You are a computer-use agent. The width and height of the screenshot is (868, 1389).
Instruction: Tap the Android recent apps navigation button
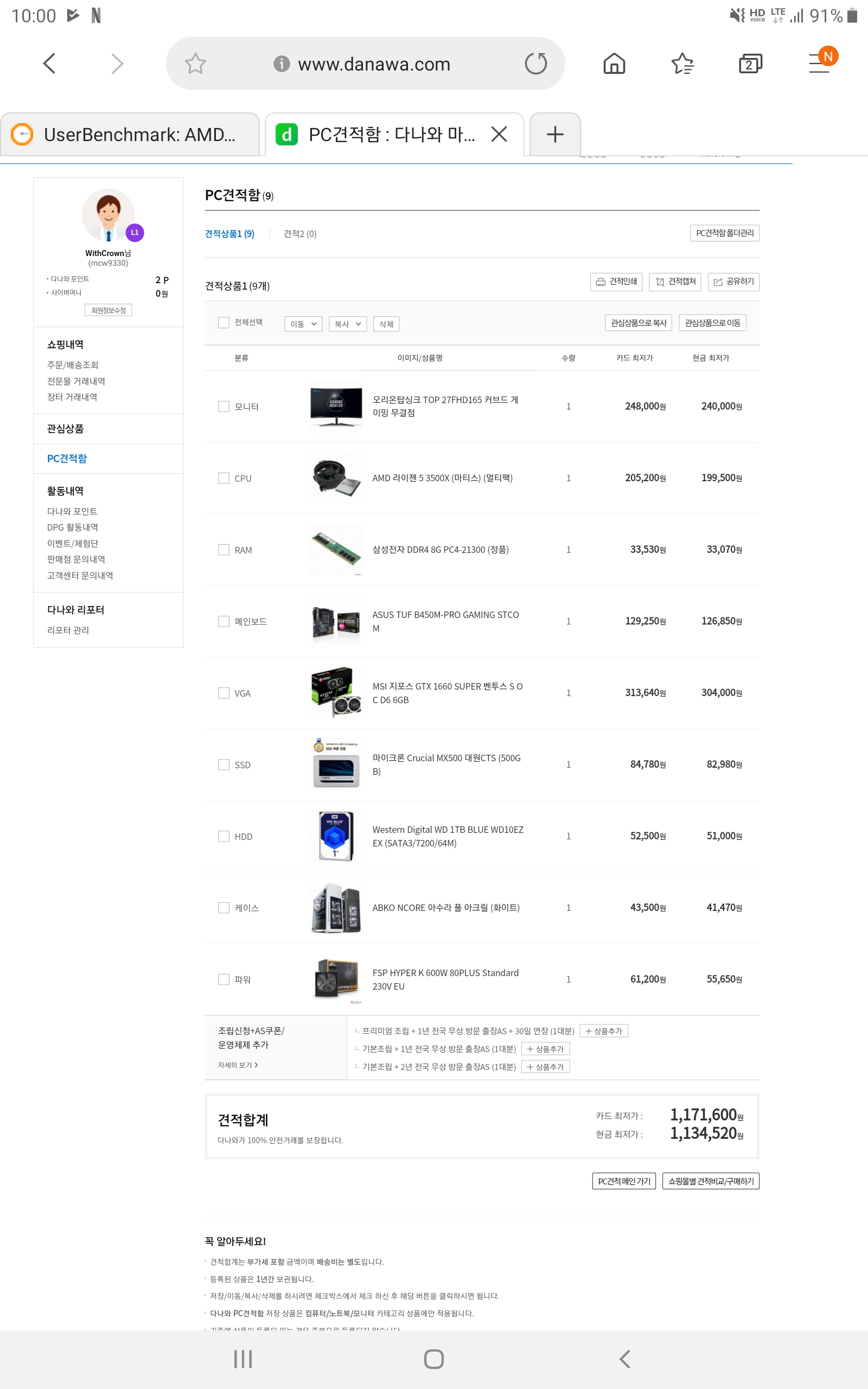click(x=243, y=1359)
